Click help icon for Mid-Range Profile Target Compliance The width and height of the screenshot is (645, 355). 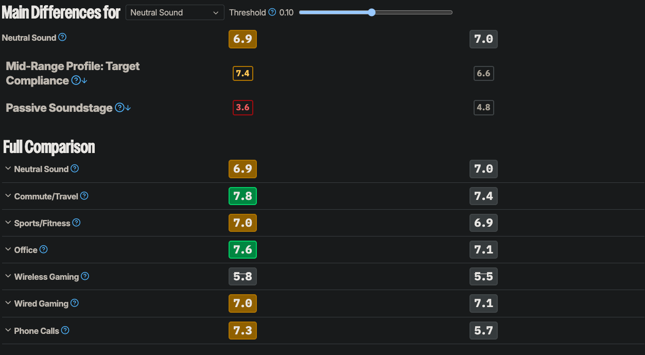click(76, 80)
